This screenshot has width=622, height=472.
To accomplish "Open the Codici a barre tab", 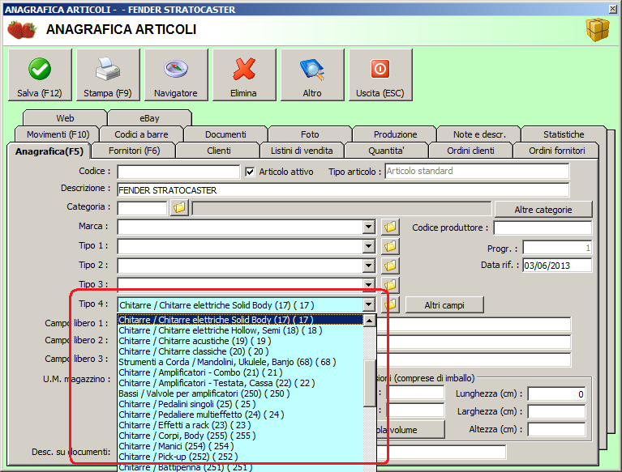I will 142,134.
